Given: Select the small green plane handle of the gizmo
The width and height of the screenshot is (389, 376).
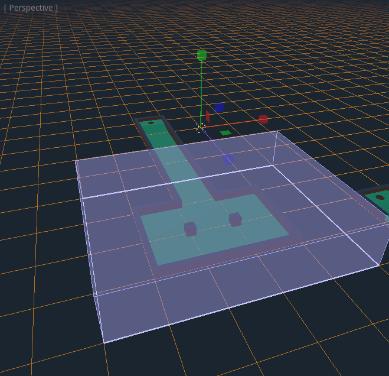Looking at the screenshot, I should (225, 133).
